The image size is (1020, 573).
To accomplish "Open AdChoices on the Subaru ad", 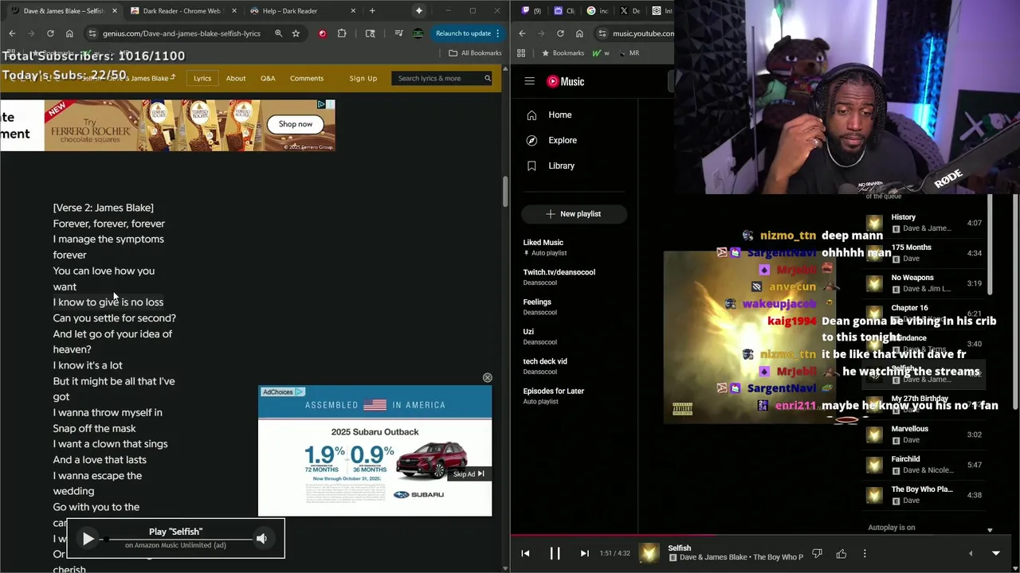I will click(283, 392).
